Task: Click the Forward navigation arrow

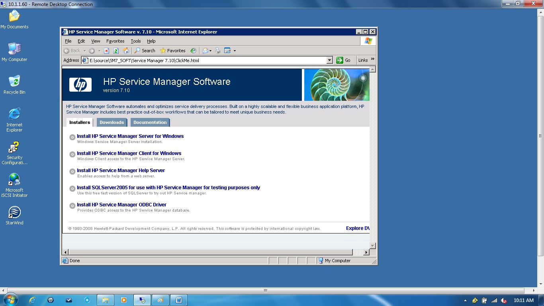Action: pyautogui.click(x=92, y=51)
